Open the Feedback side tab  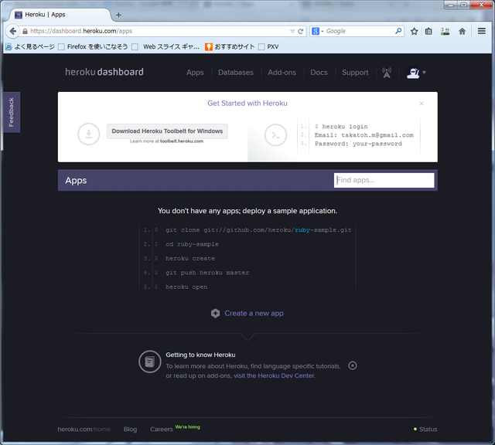pos(12,112)
